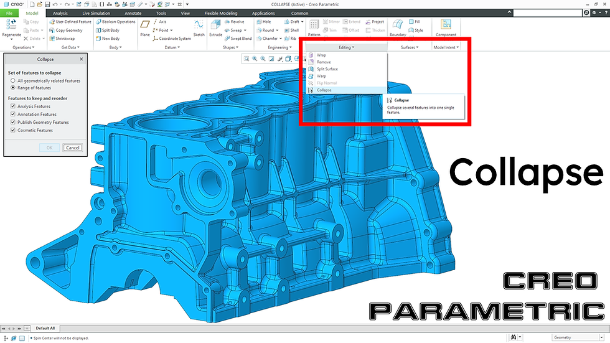Close the Collapse dialog with X

82,59
